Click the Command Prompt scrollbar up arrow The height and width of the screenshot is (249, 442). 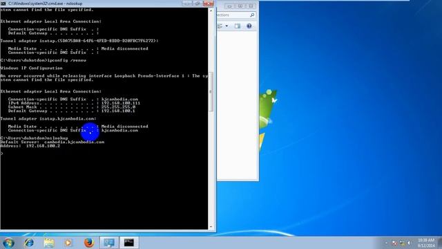(211, 10)
